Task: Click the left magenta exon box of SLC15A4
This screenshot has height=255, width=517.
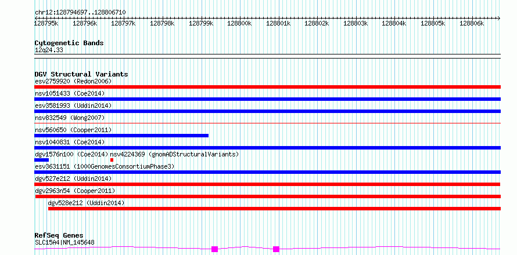Action: pos(215,249)
